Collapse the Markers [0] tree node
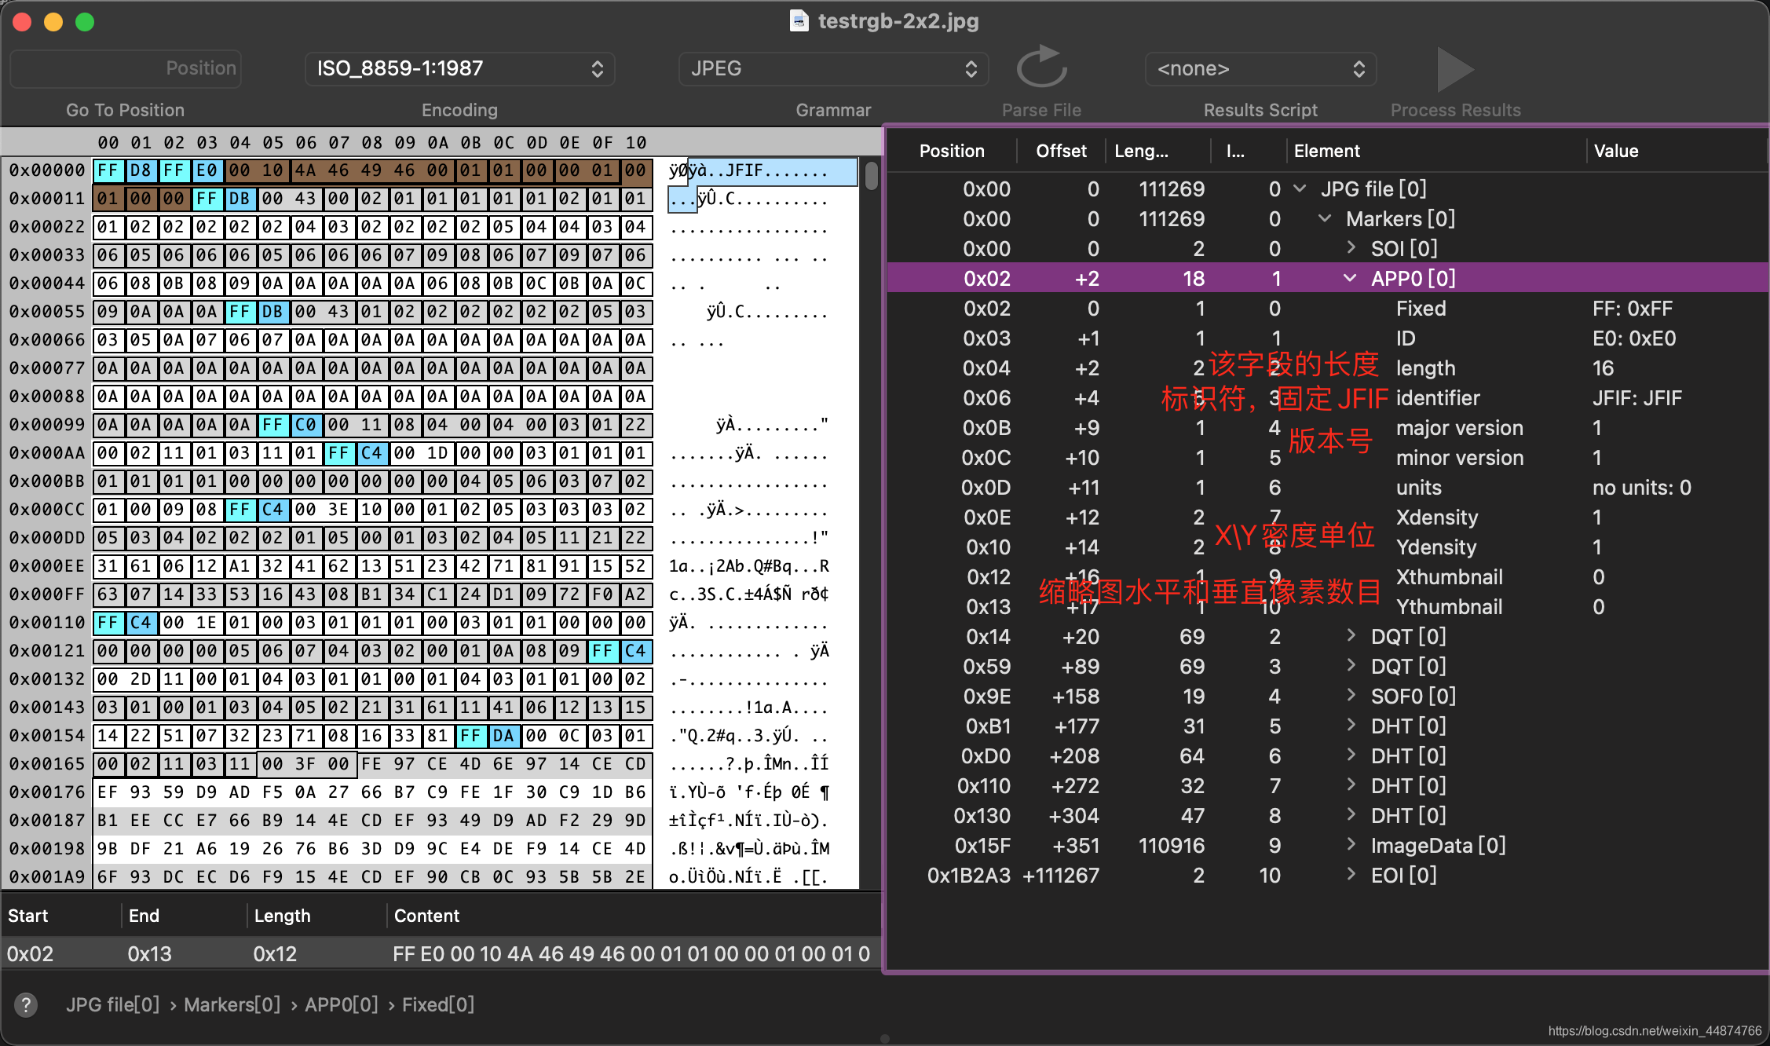The image size is (1770, 1046). 1325,218
